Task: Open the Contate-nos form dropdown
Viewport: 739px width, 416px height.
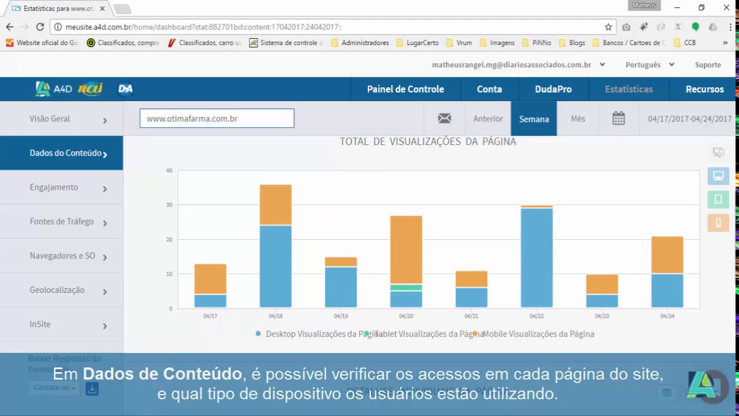Action: pyautogui.click(x=55, y=388)
